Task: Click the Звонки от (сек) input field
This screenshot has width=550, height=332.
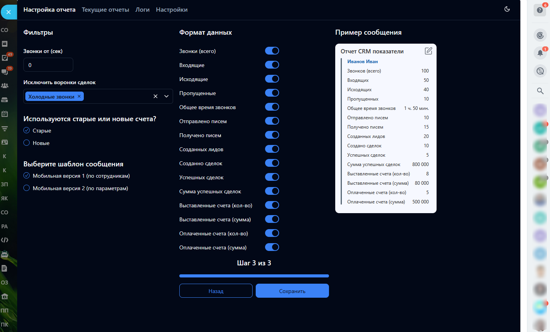Action: coord(48,65)
